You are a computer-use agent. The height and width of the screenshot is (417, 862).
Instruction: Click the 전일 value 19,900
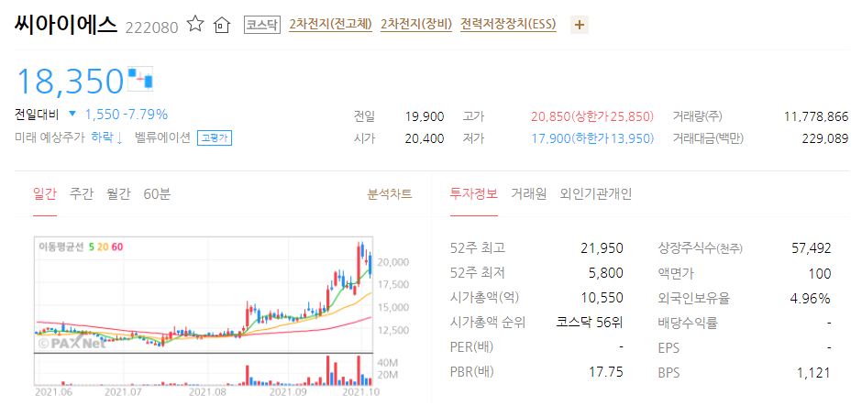(x=424, y=116)
